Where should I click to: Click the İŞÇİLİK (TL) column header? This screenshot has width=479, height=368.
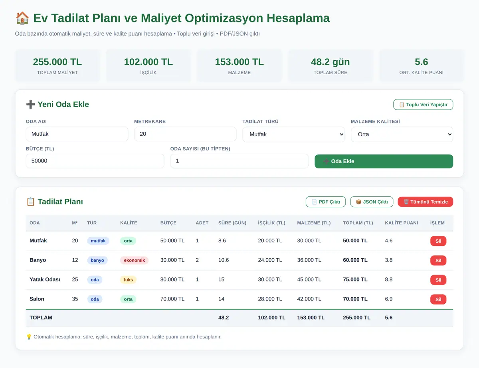[272, 223]
